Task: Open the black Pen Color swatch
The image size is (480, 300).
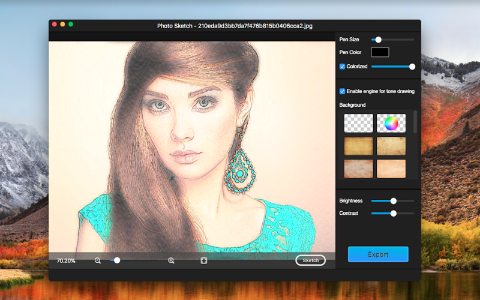Action: click(380, 52)
